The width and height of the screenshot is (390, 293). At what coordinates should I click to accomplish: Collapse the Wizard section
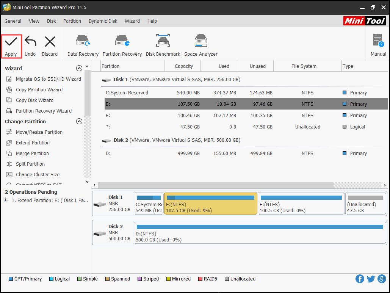(79, 68)
